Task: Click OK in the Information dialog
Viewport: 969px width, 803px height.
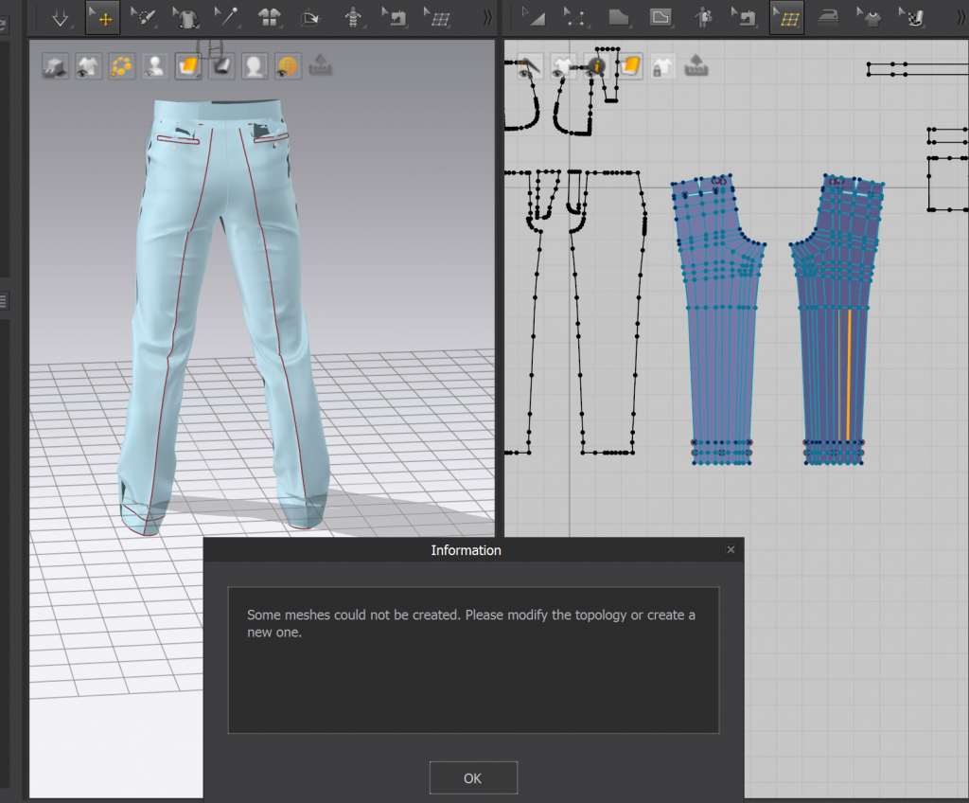Action: (473, 778)
